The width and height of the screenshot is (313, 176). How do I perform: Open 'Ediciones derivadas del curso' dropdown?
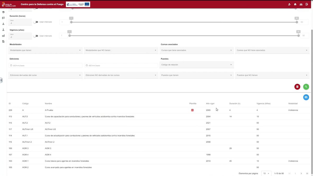coord(45,75)
